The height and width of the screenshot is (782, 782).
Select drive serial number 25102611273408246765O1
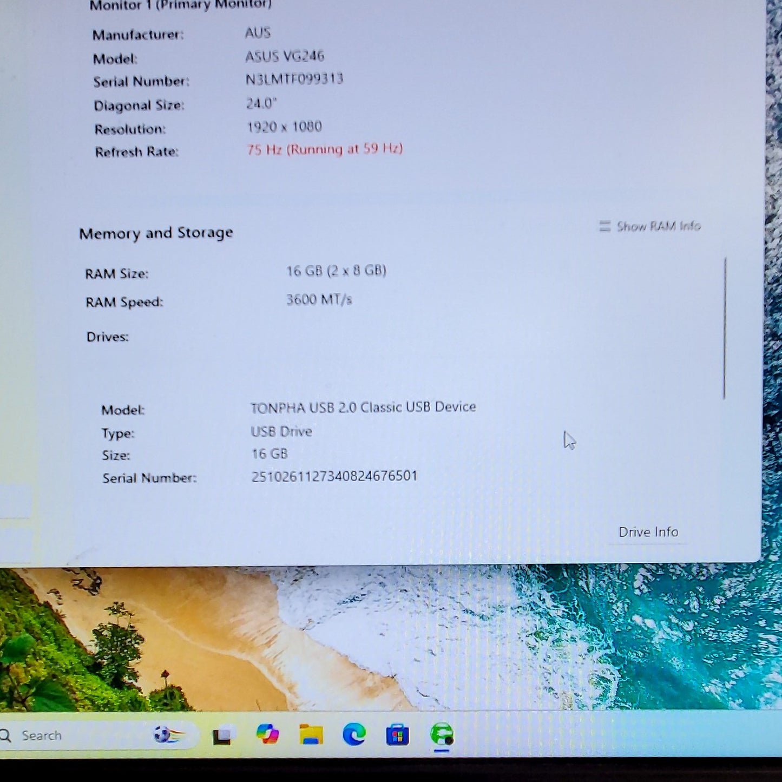[x=334, y=476]
